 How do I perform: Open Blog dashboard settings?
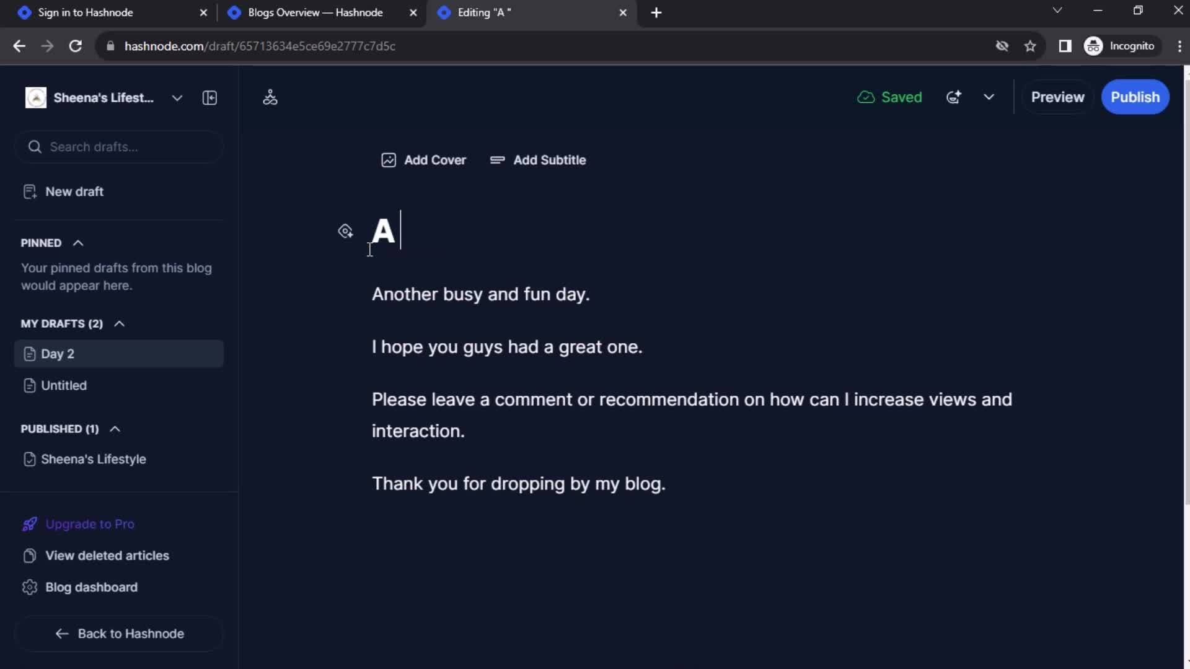point(90,587)
